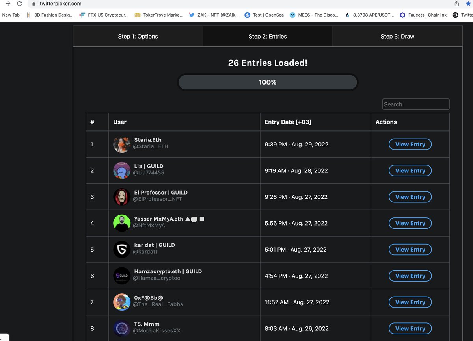This screenshot has width=473, height=341.
Task: Open @NftMxMyA handle
Action: click(x=149, y=226)
